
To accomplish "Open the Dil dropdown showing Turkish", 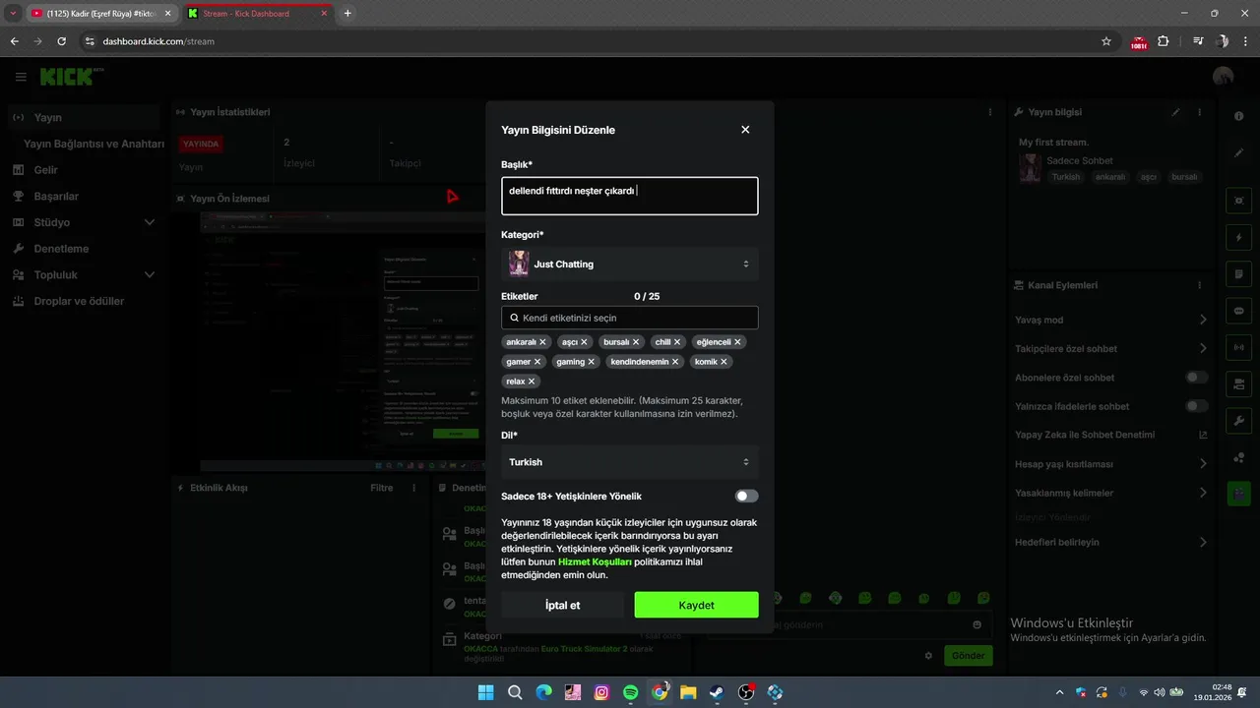I will pyautogui.click(x=630, y=462).
